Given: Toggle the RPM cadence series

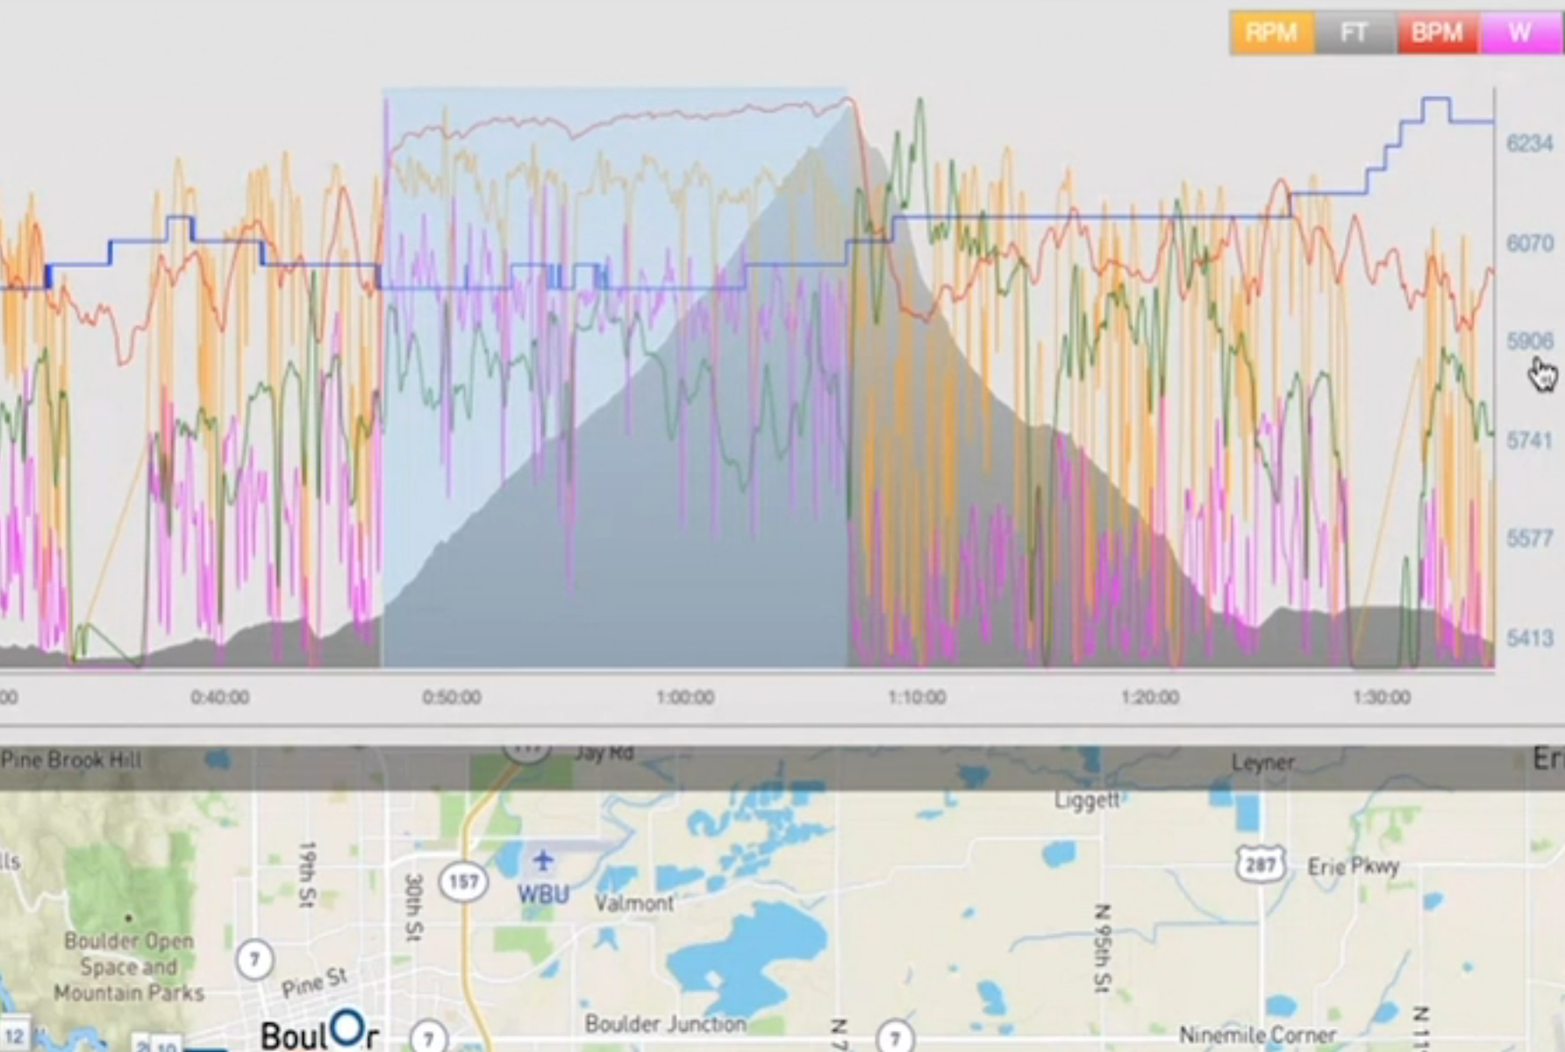Looking at the screenshot, I should (1271, 33).
